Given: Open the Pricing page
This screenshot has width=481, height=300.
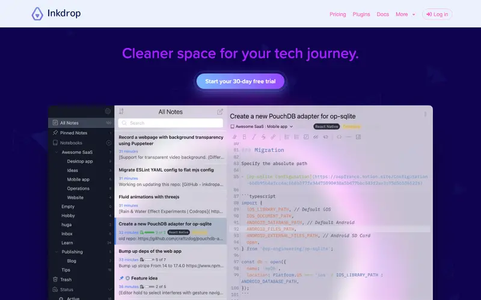Looking at the screenshot, I should (x=338, y=14).
